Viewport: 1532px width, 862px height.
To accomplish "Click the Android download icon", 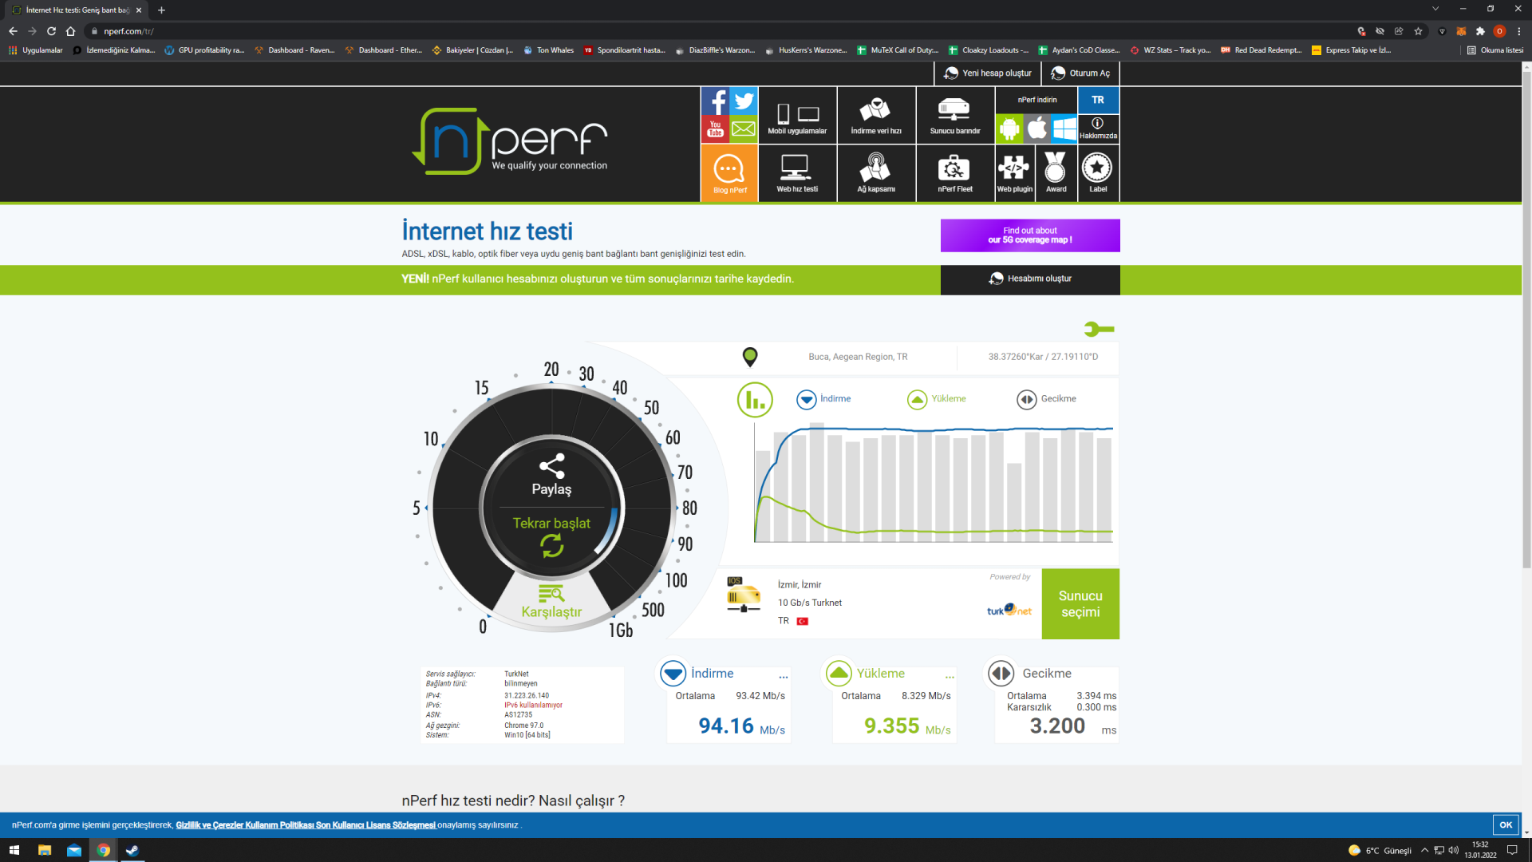I will tap(1009, 129).
